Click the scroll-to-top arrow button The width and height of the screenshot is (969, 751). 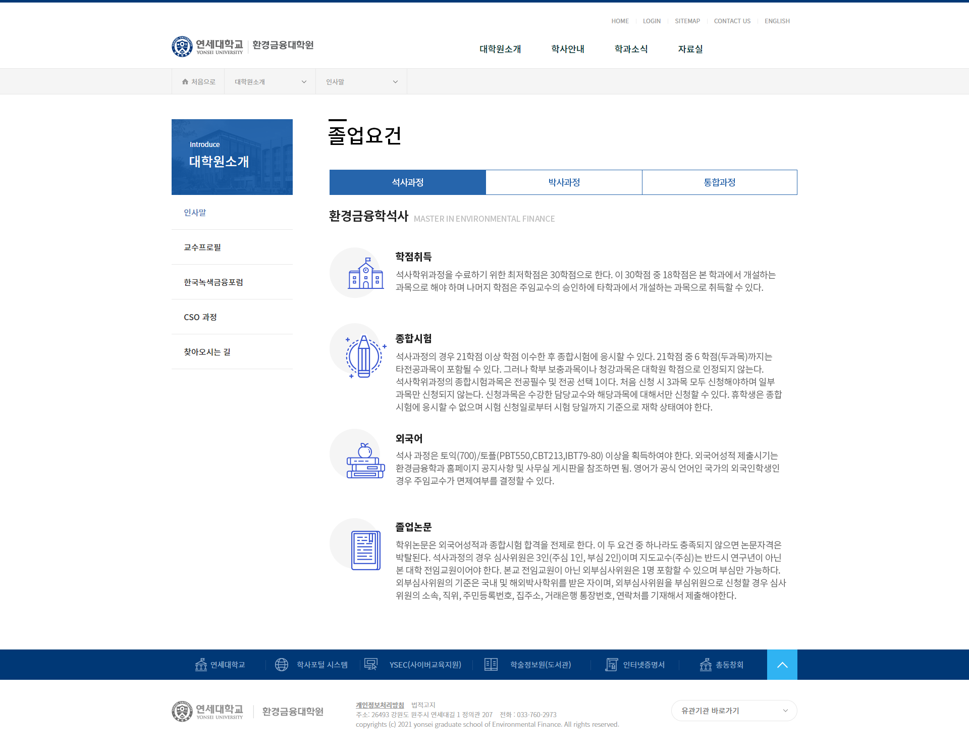click(782, 665)
